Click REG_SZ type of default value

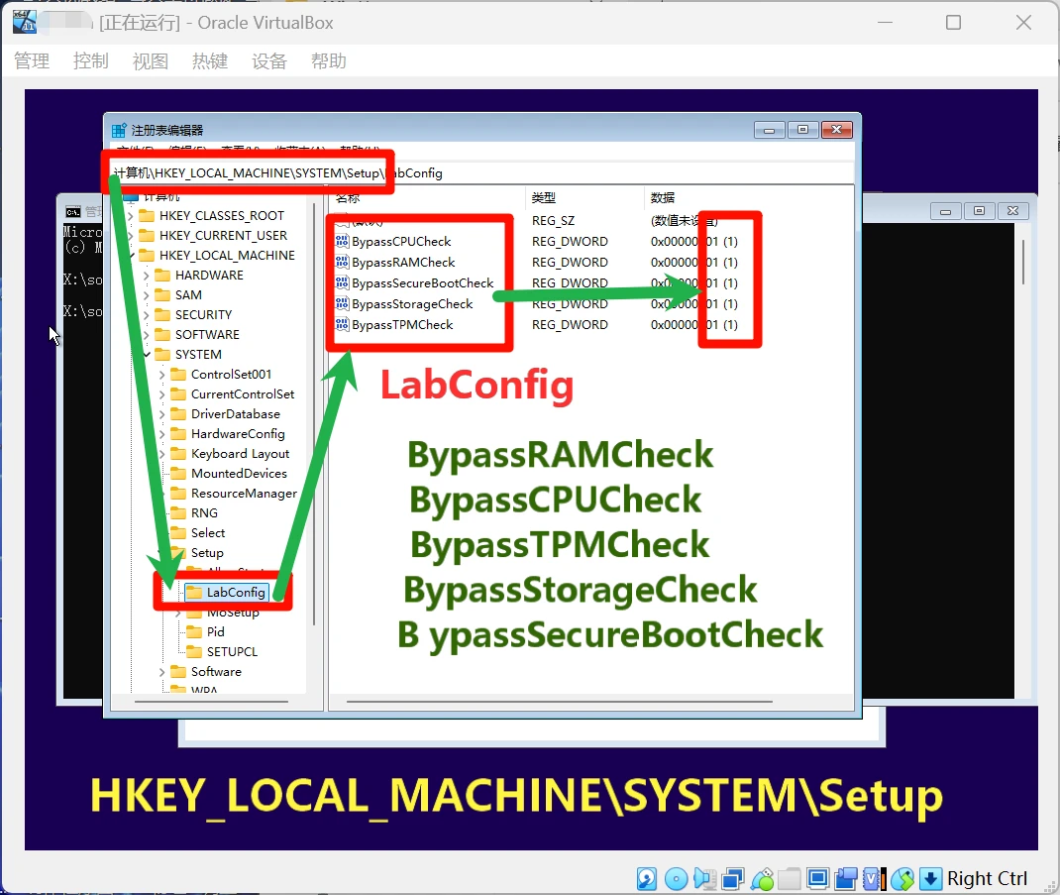pos(553,221)
